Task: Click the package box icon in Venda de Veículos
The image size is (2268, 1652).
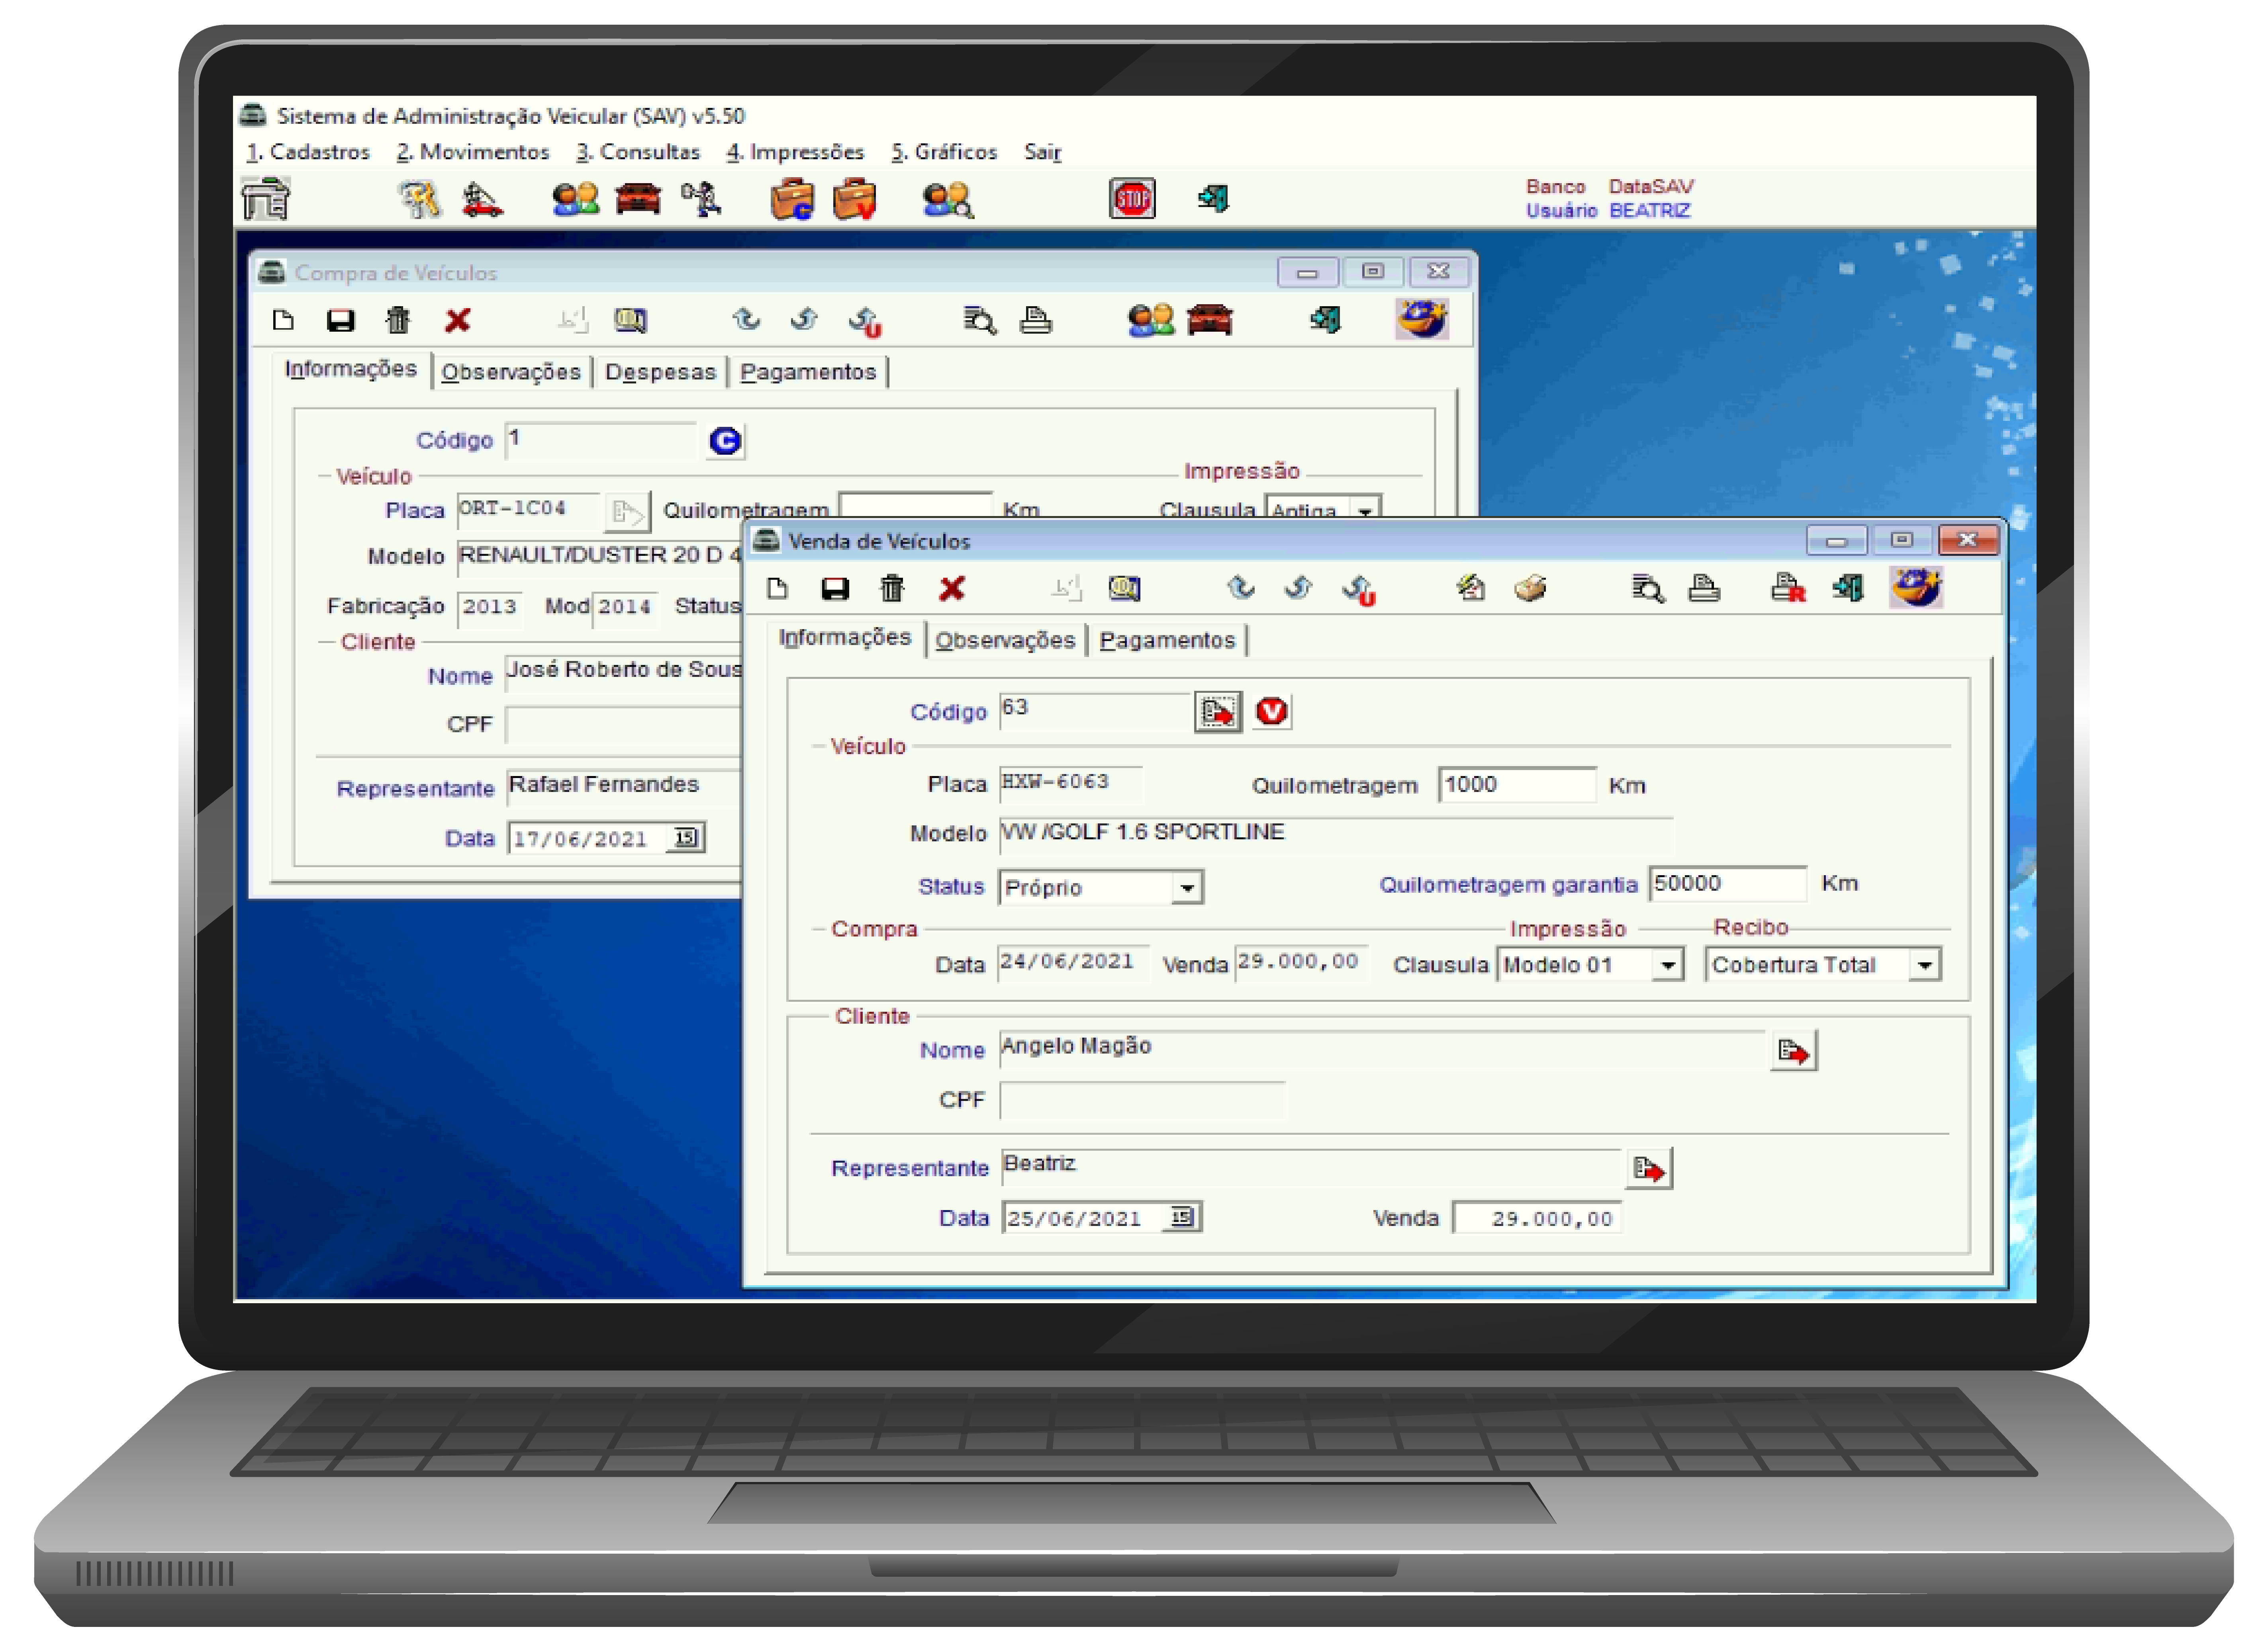Action: tap(1531, 588)
